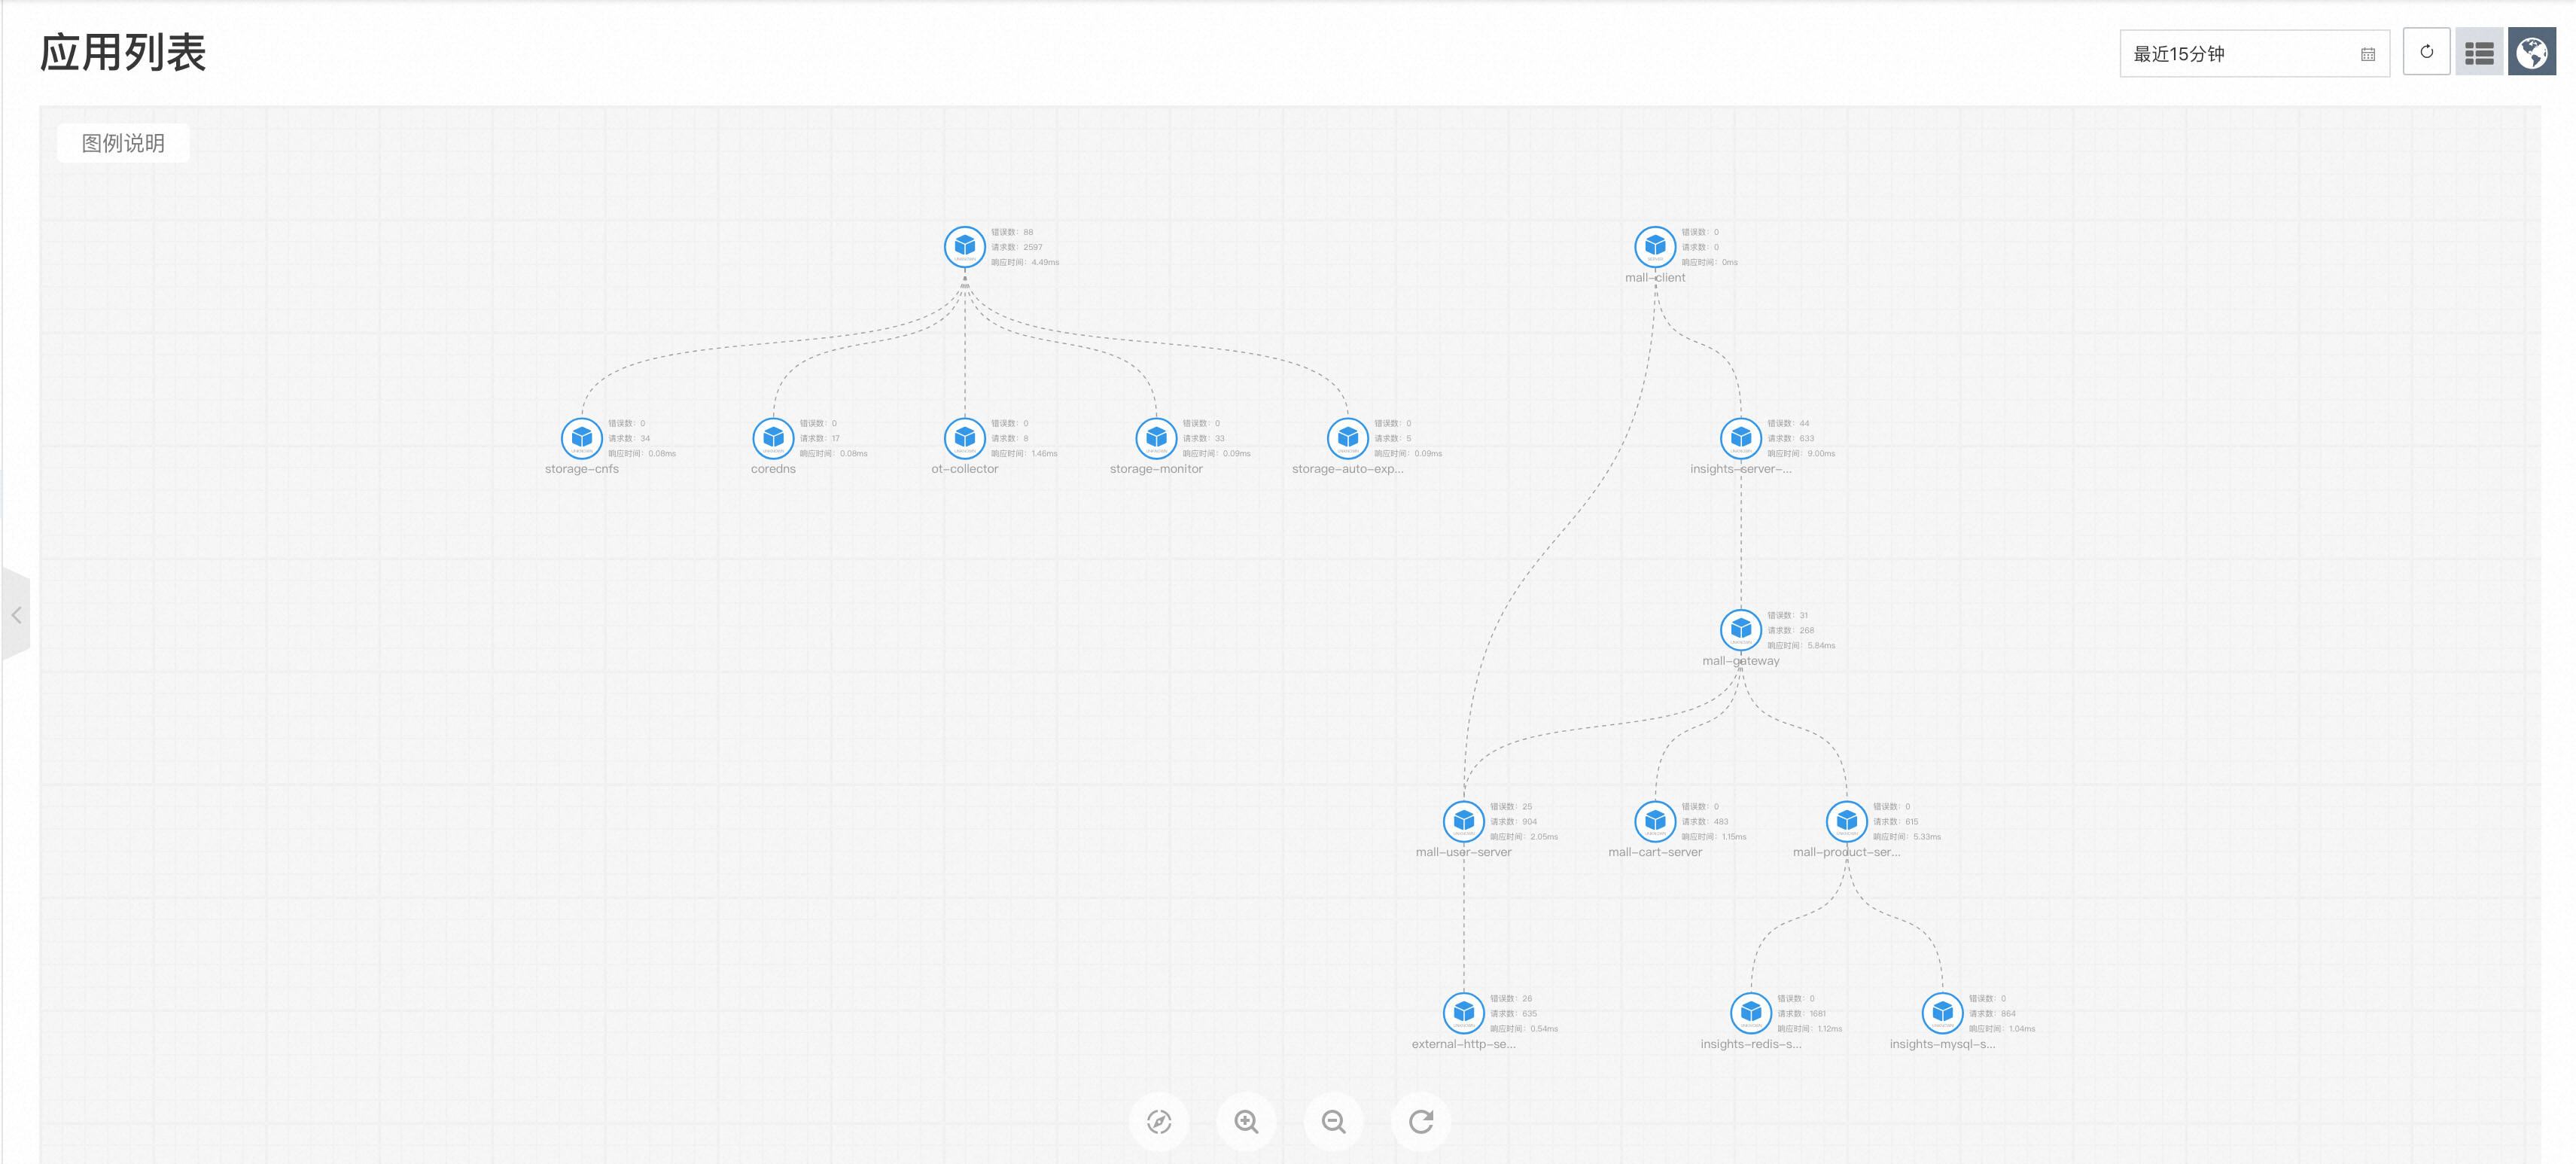Screen dimensions: 2576x1164
Task: Switch to globe topology view
Action: coord(2532,52)
